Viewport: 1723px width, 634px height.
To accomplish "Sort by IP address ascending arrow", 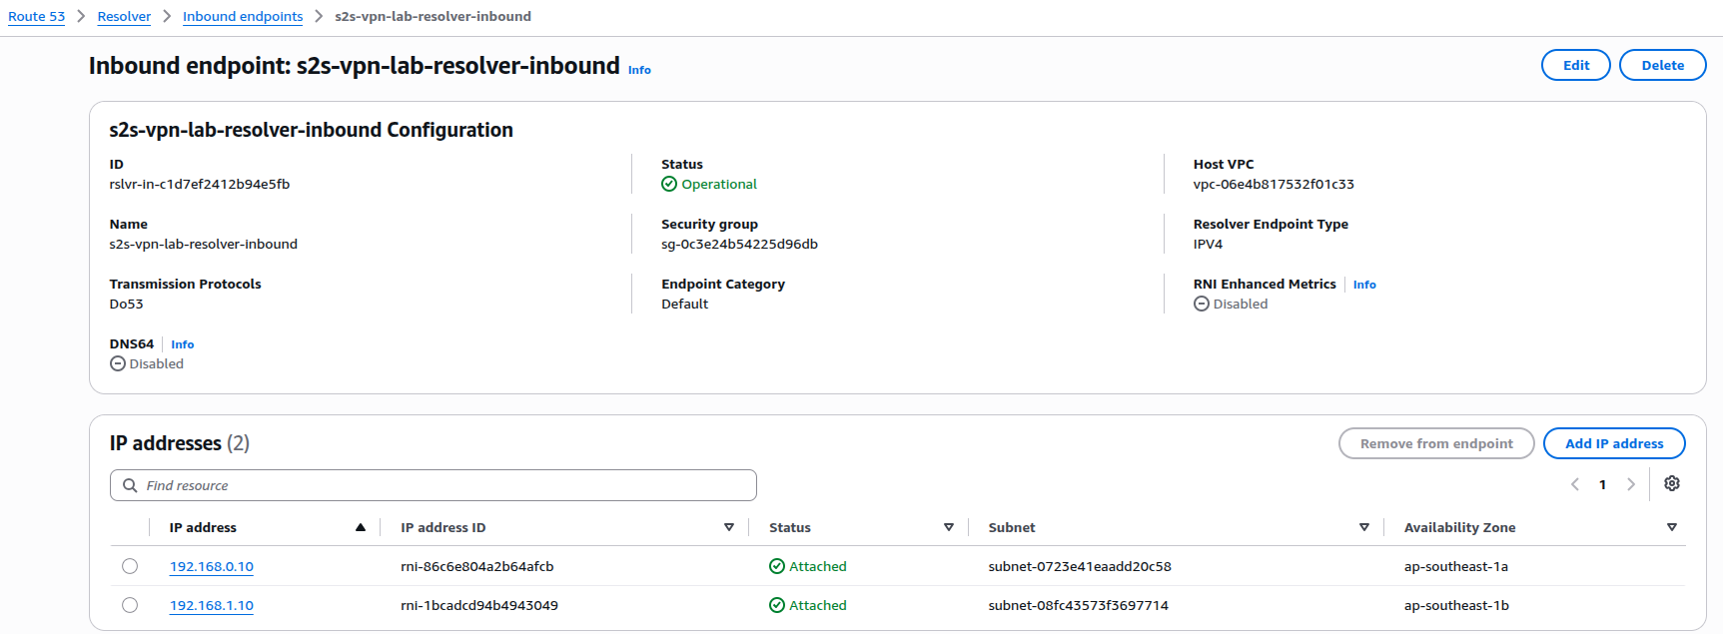I will click(x=361, y=527).
